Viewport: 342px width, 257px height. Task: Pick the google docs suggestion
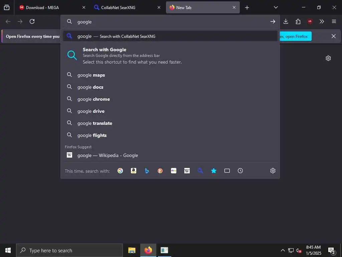[170, 87]
